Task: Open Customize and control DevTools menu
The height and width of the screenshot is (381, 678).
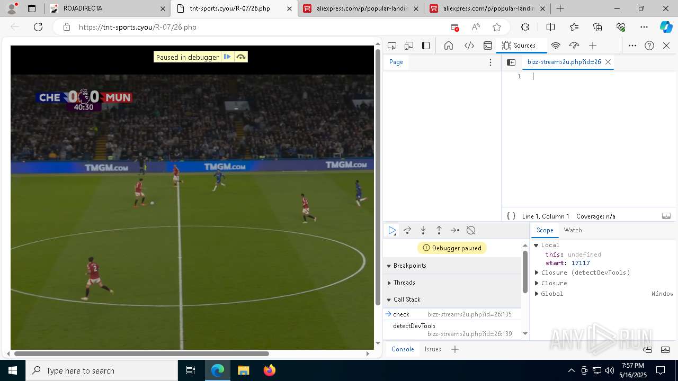Action: tap(632, 46)
